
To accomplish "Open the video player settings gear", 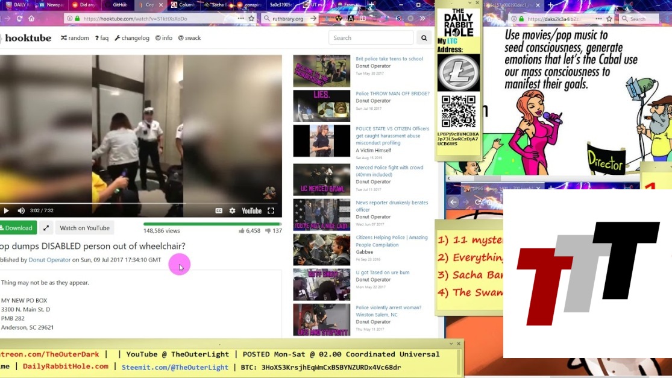I will pyautogui.click(x=233, y=211).
